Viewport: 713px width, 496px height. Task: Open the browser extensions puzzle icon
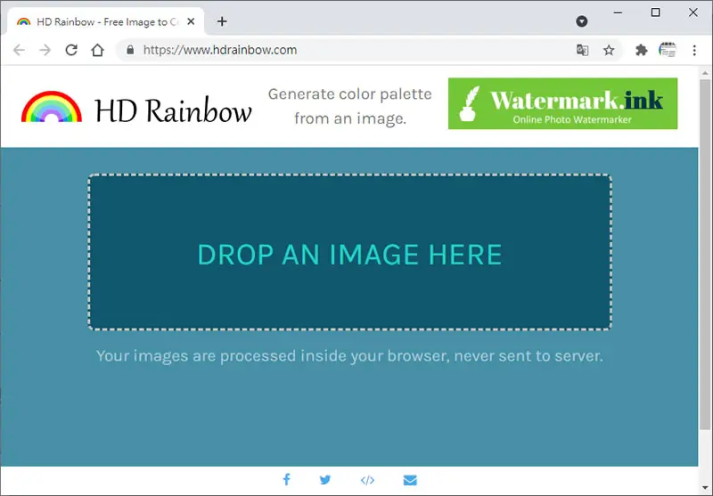[x=641, y=50]
